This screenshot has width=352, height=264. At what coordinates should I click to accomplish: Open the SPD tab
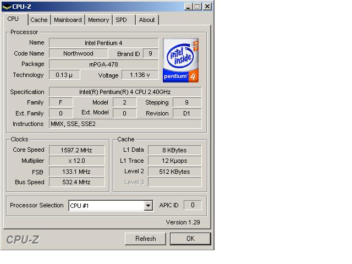click(124, 20)
